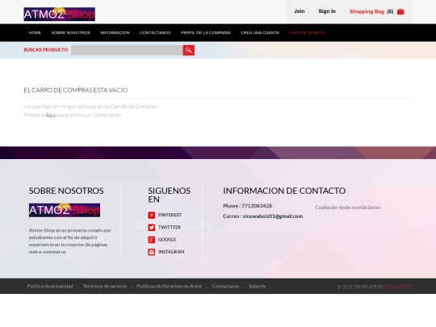Open LISTA DE DESEOS menu item
Image resolution: width=436 pixels, height=327 pixels.
click(307, 32)
